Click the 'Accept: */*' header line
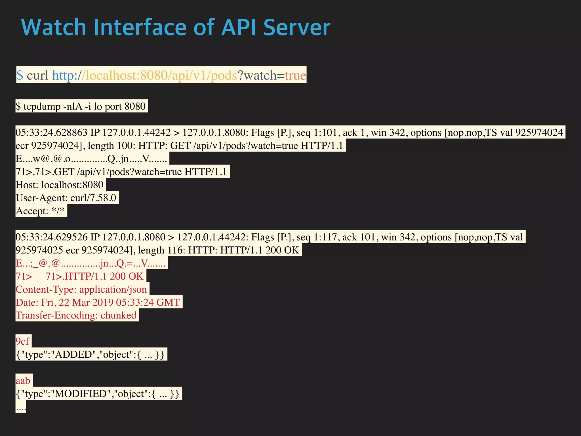The image size is (581, 436). (x=40, y=211)
